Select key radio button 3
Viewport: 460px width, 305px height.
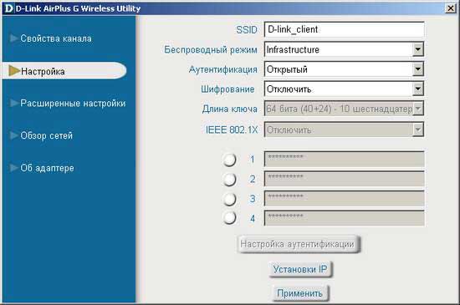pos(229,199)
